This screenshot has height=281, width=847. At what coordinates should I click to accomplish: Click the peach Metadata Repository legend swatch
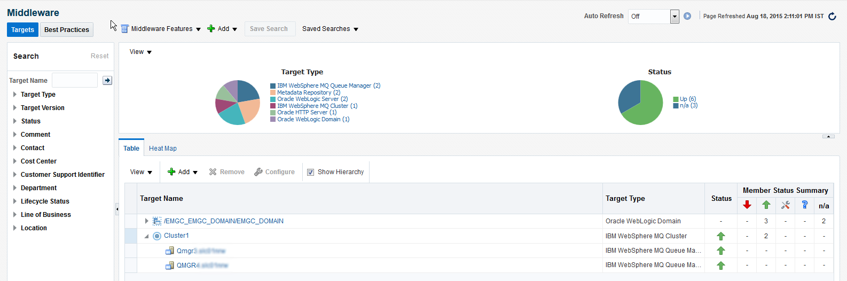(x=273, y=92)
